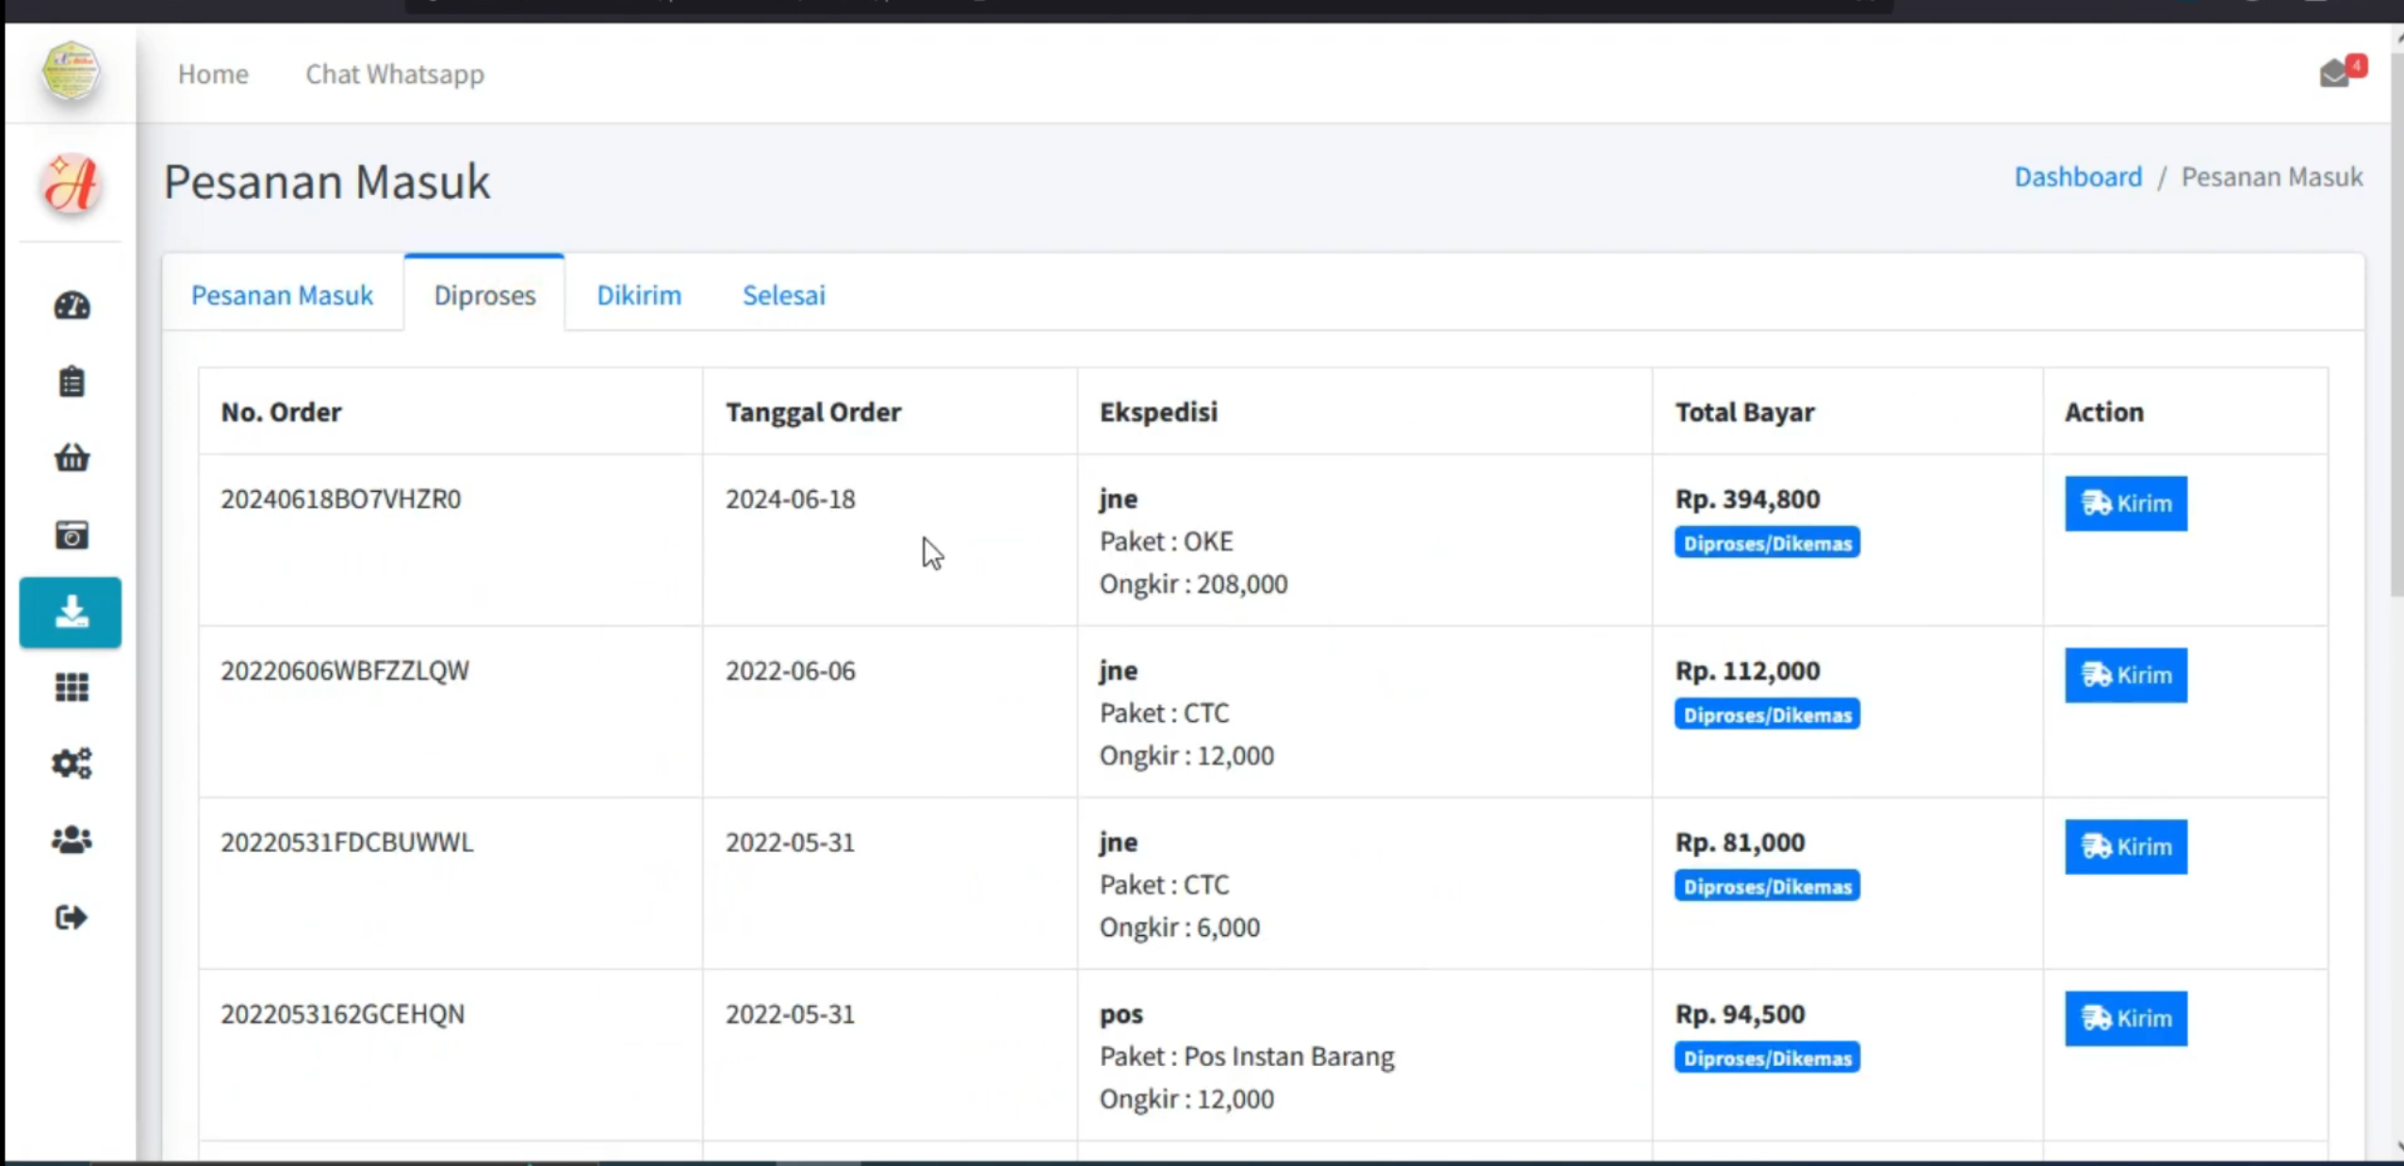Click order number 20220606WBFZZLQW

(345, 670)
